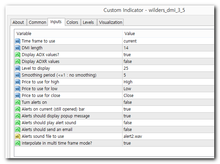Viewport: 220px width, 164px height.
Task: Click the Price to use for close value
Action: tap(129, 96)
